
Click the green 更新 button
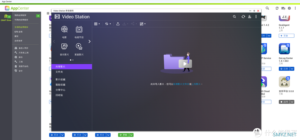(124, 135)
